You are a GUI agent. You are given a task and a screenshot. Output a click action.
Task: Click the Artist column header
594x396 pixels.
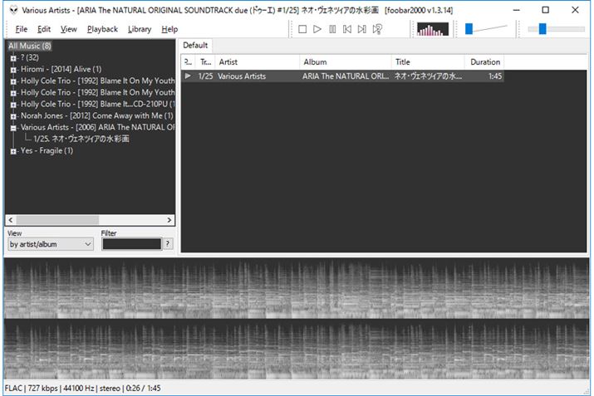click(258, 62)
